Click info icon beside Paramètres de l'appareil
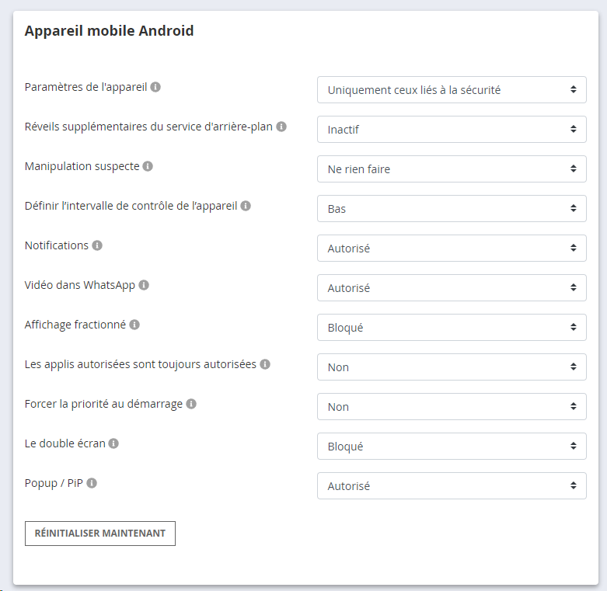This screenshot has height=591, width=607. tap(155, 87)
